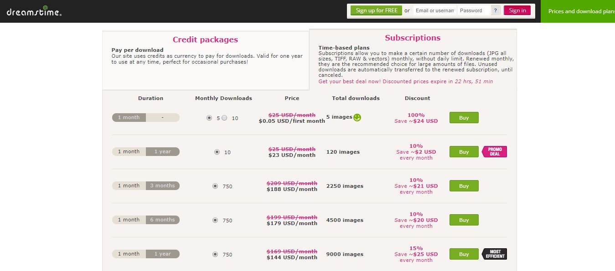Toggle 1 month duration in the 5 images row
Image resolution: width=615 pixels, height=271 pixels.
(129, 117)
